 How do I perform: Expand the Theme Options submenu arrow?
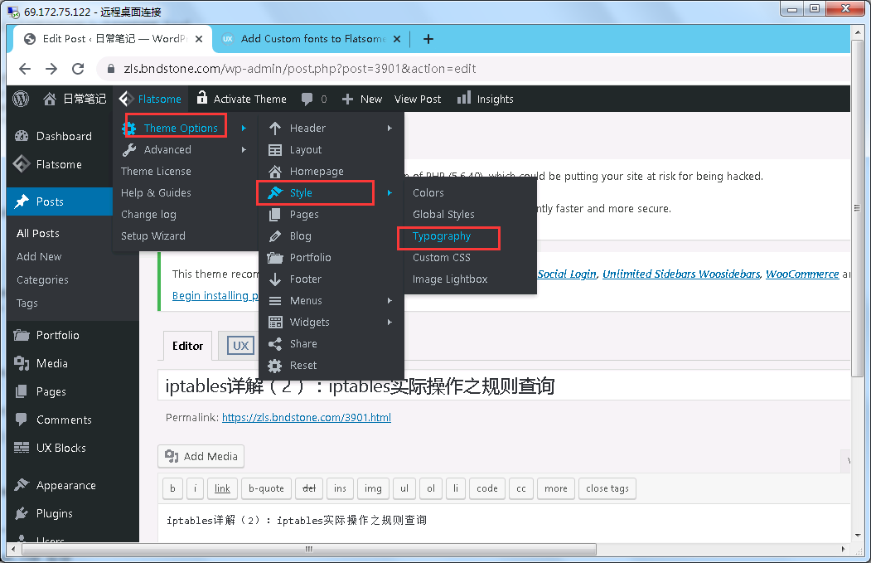click(x=244, y=129)
